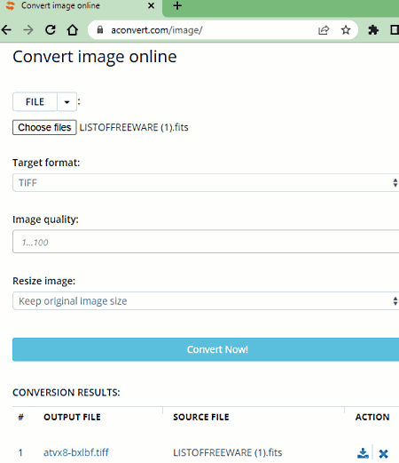Click the Convert Now! button
The width and height of the screenshot is (399, 463).
[x=206, y=349]
